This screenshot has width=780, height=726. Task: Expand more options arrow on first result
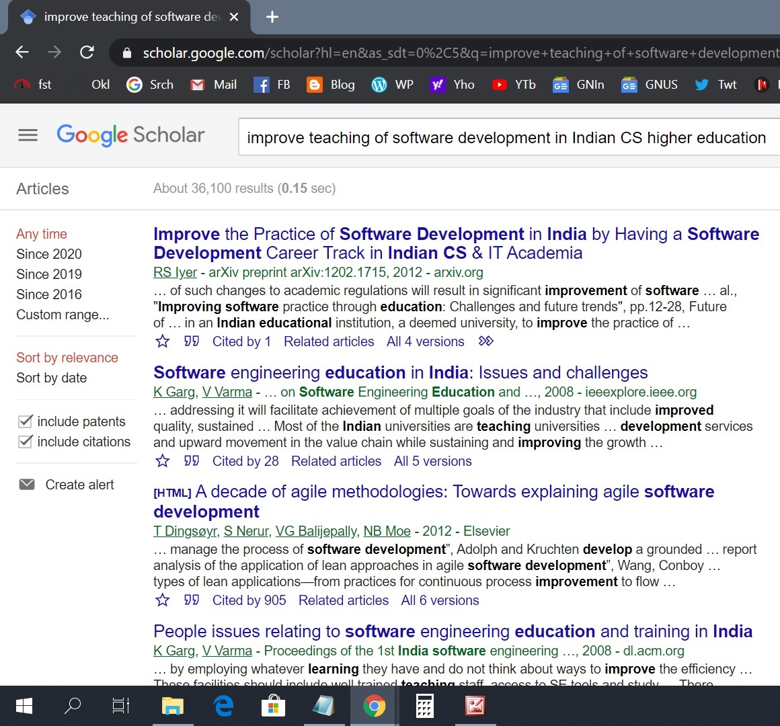(485, 341)
